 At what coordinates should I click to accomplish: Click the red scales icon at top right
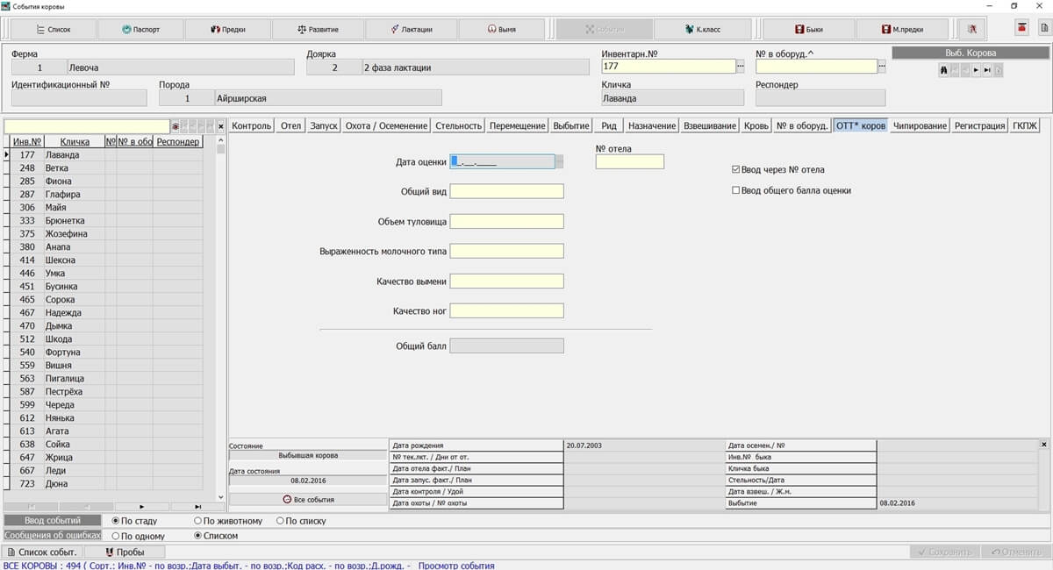tap(1022, 28)
